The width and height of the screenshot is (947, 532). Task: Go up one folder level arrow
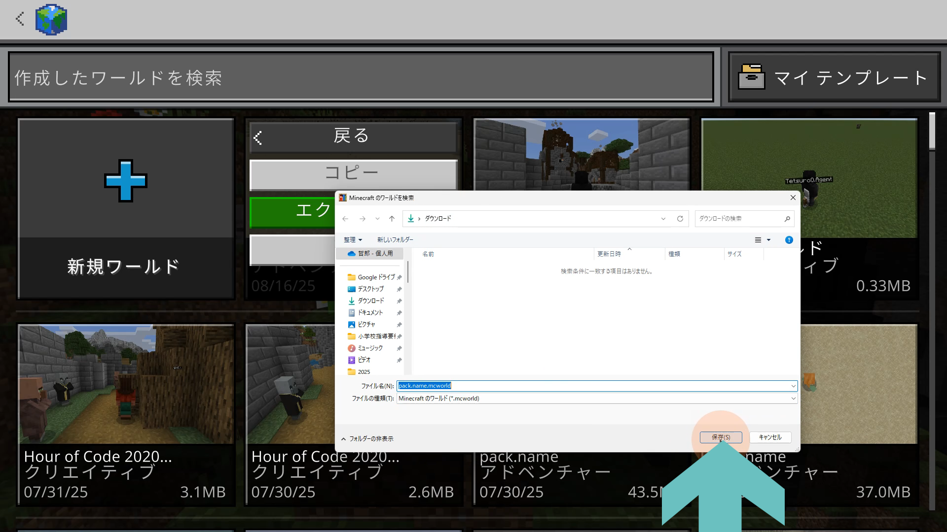tap(392, 219)
